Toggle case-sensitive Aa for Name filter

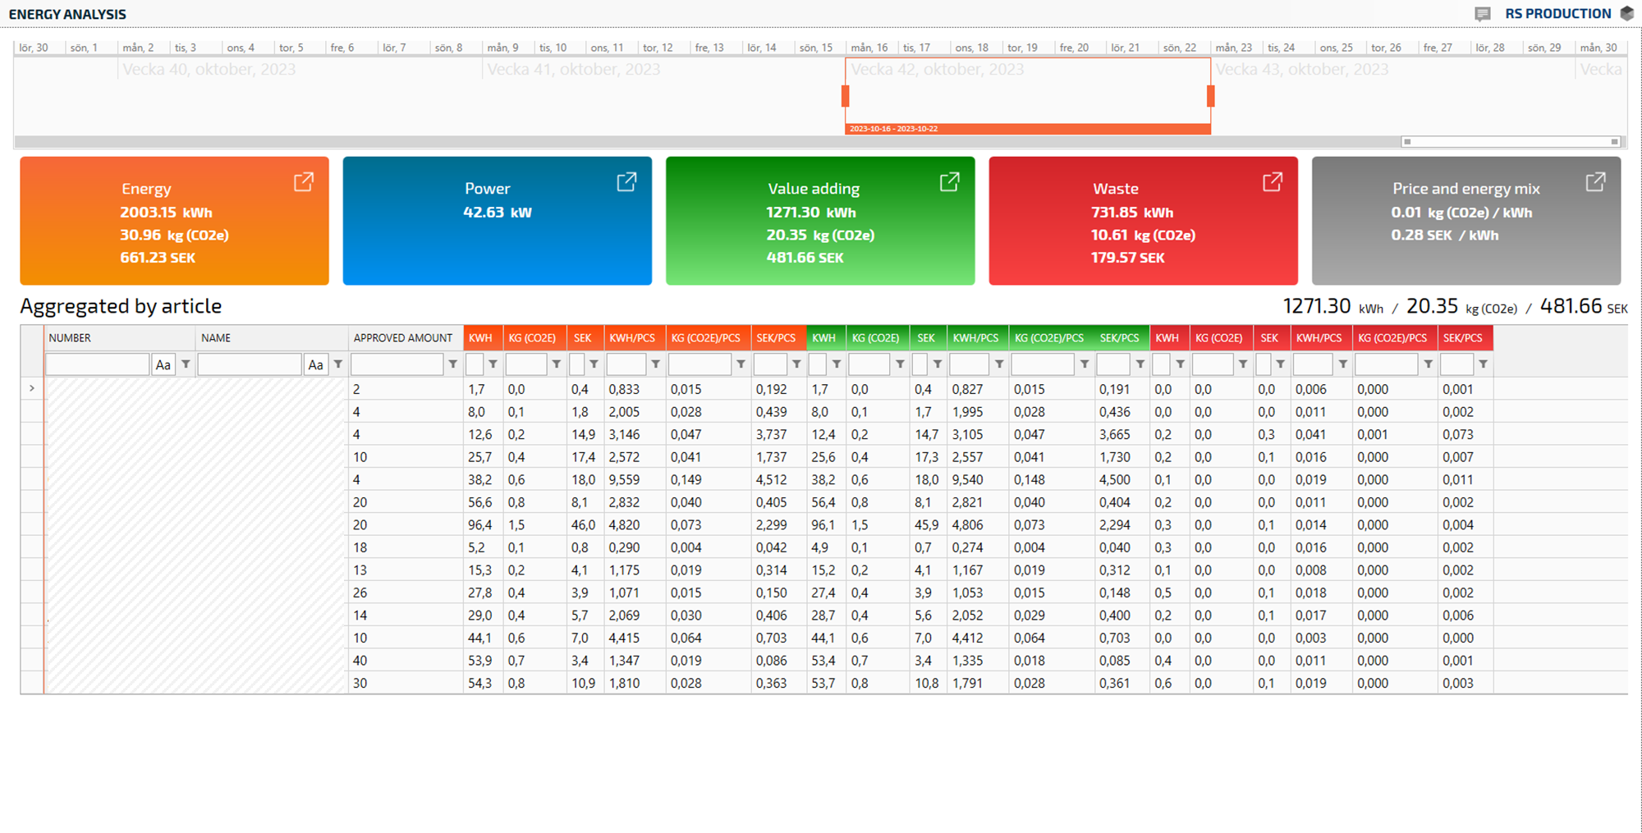(315, 364)
